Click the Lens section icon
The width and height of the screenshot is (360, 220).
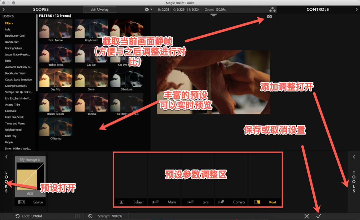pyautogui.click(x=191, y=202)
